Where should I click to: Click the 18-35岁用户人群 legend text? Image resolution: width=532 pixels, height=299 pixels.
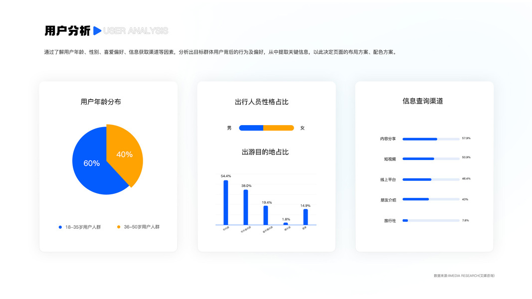(x=83, y=227)
